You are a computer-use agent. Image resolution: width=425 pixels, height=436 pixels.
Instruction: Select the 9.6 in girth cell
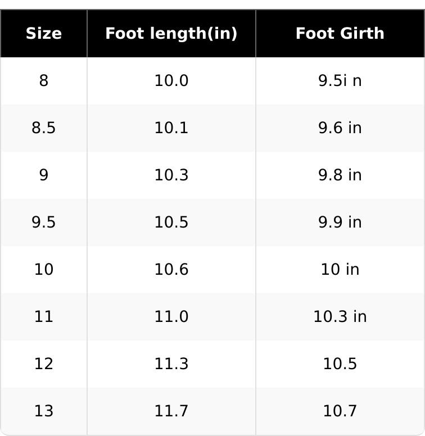pyautogui.click(x=340, y=128)
